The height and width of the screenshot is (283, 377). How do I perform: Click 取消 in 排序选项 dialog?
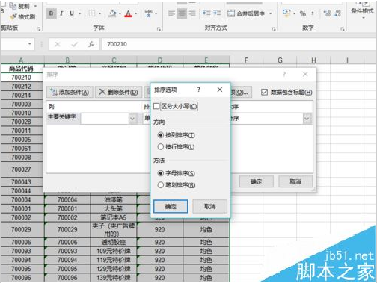pos(210,206)
